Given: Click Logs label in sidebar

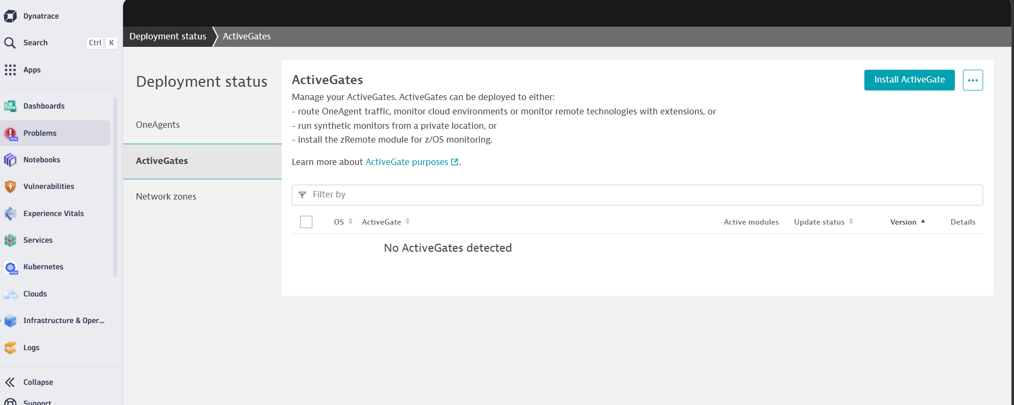Looking at the screenshot, I should pyautogui.click(x=31, y=348).
